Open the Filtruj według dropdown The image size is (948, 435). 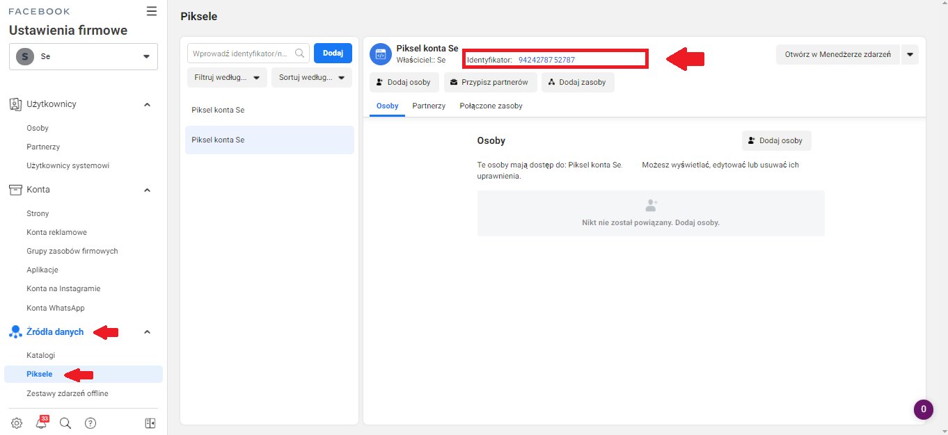pyautogui.click(x=227, y=77)
